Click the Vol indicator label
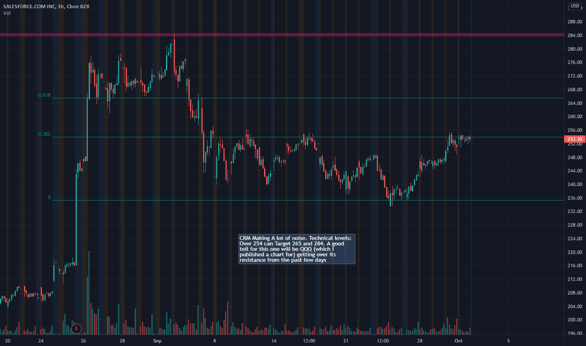This screenshot has height=346, width=586. click(x=7, y=13)
